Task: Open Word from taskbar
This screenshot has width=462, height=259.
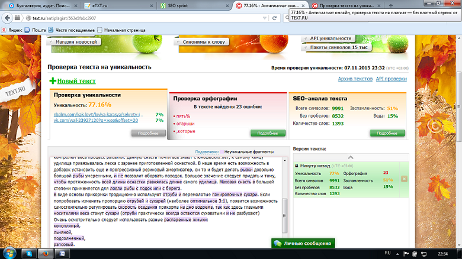Action: (x=62, y=254)
